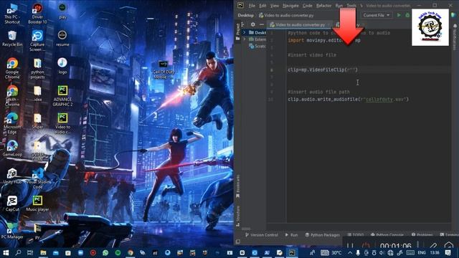Open ADVANCE GRAPHIC 2 PyCharm shortcut
The width and height of the screenshot is (459, 258).
point(62,95)
